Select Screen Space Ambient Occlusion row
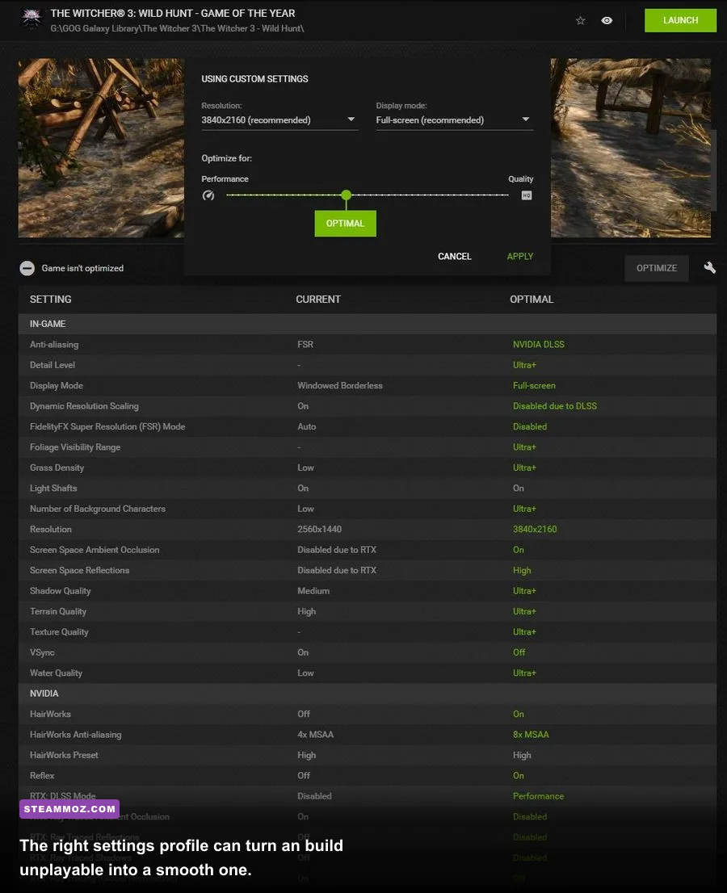Screen dimensions: 727x893 (368, 550)
